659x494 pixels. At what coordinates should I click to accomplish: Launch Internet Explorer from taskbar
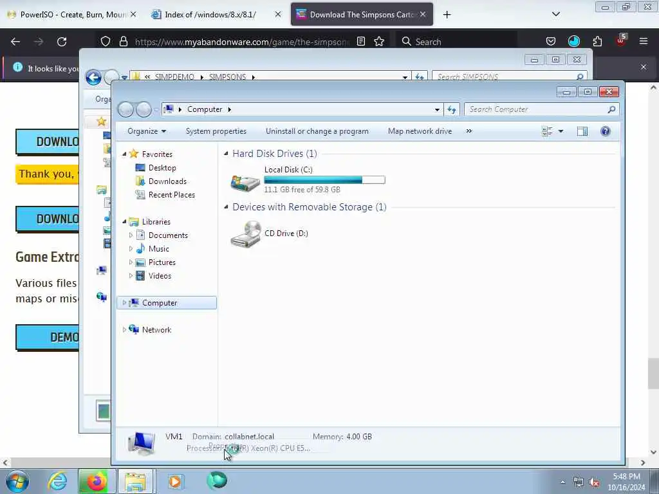57,481
